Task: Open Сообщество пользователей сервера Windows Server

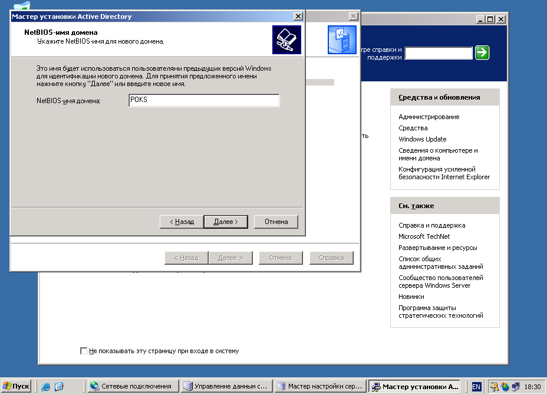Action: [440, 282]
